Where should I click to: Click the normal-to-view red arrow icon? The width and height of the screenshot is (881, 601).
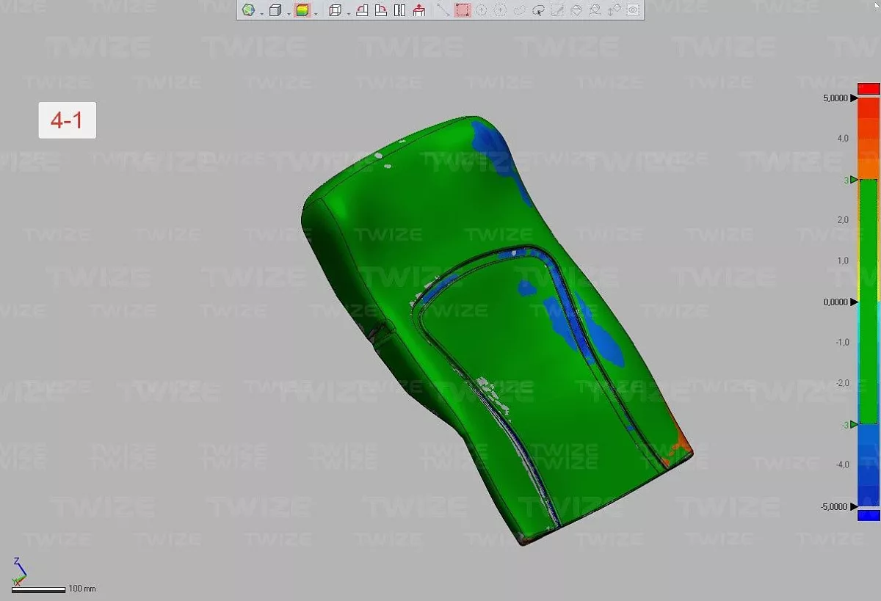(x=419, y=10)
